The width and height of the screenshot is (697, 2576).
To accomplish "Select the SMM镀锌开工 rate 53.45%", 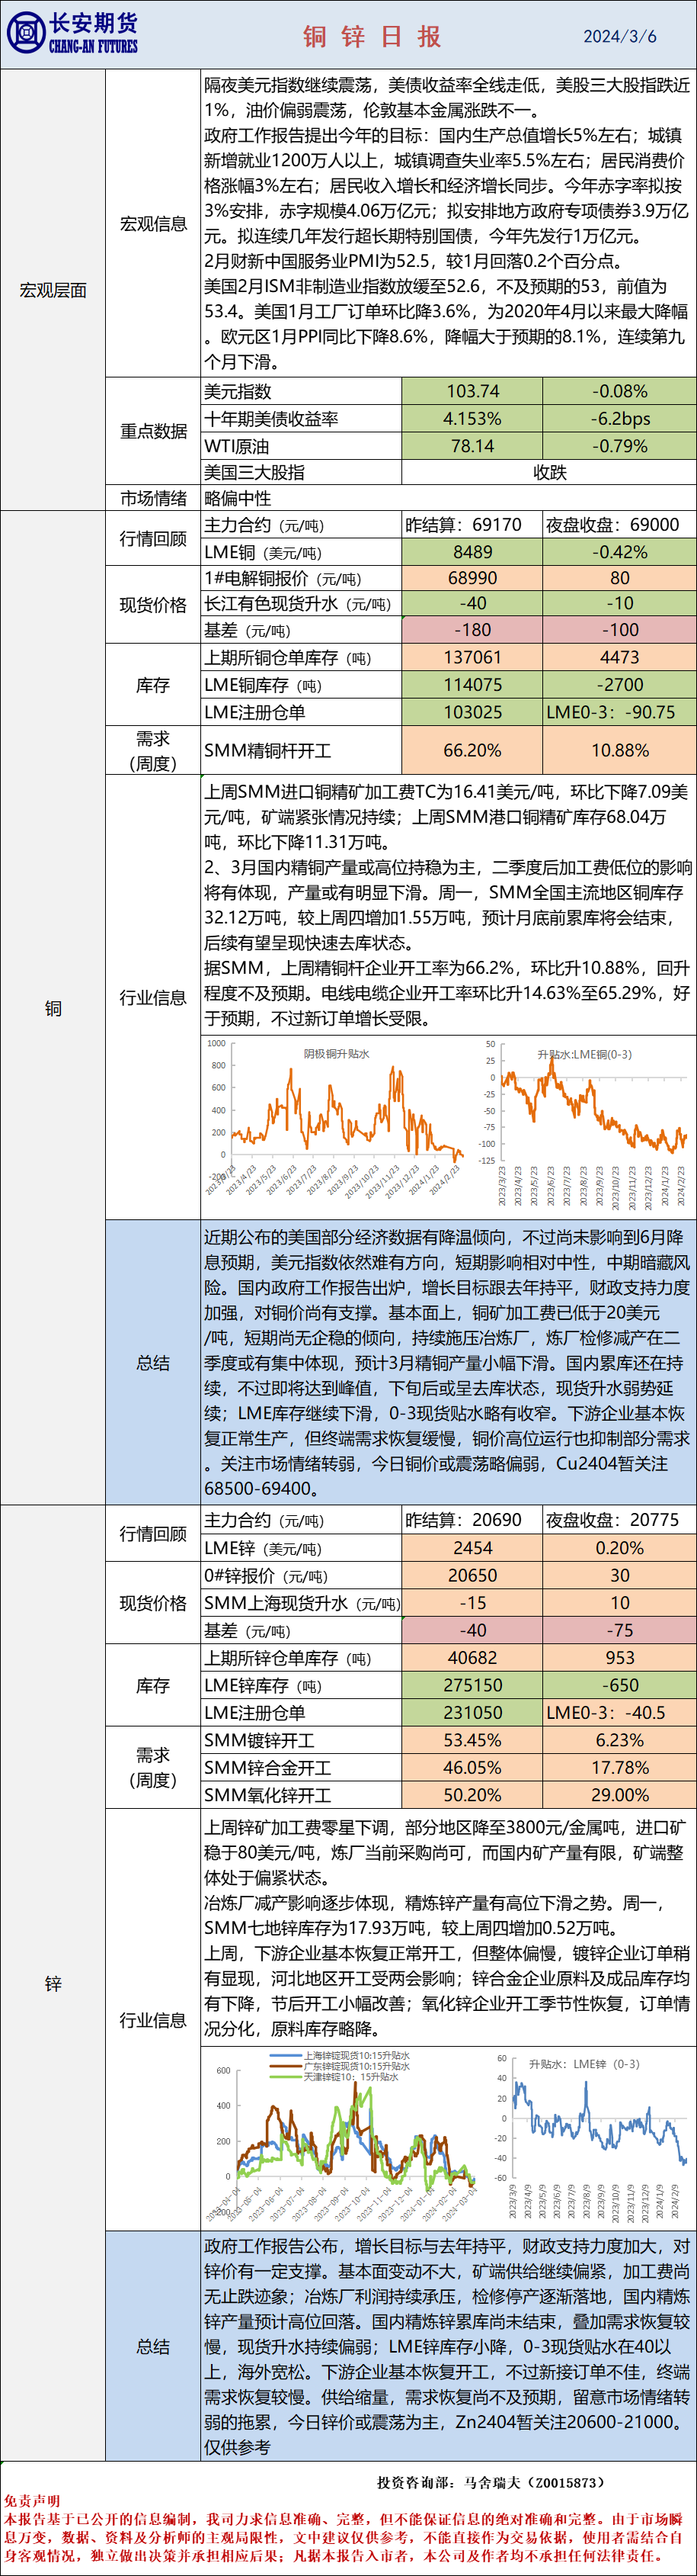I will click(x=472, y=1740).
